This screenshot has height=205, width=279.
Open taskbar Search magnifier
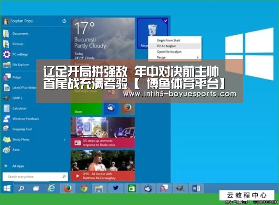(21, 188)
